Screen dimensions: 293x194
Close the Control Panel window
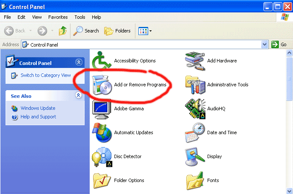[x=288, y=7]
